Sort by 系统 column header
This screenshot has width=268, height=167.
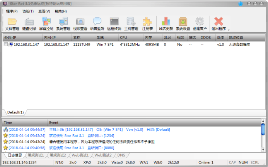click(x=107, y=37)
